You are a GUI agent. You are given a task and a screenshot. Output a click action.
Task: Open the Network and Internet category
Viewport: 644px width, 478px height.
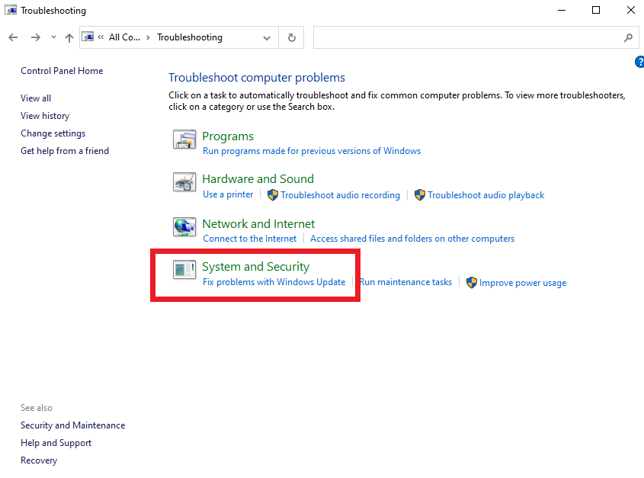(x=258, y=223)
